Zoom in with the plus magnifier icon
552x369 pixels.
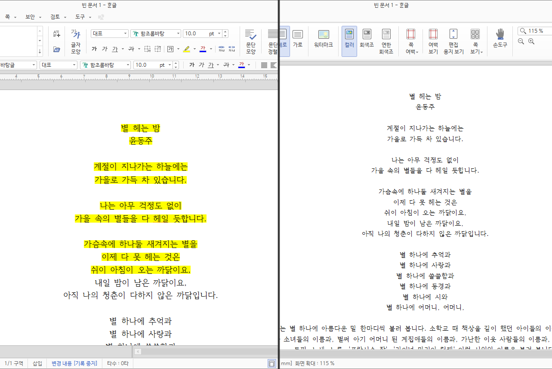click(x=531, y=41)
